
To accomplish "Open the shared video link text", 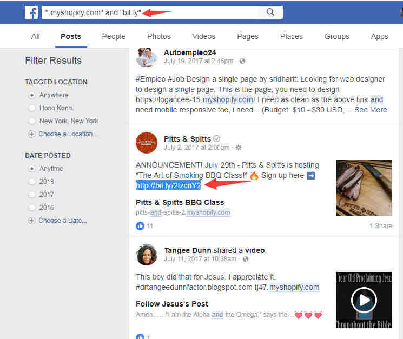I will (255, 250).
